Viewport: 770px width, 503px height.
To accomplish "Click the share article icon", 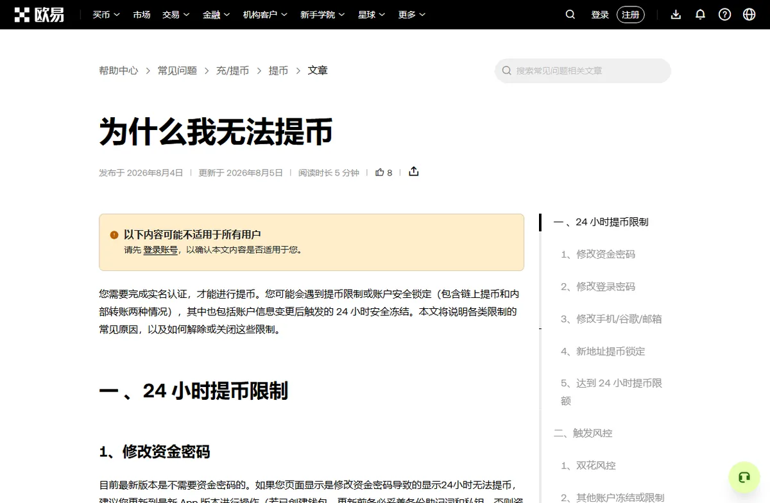I will [414, 172].
